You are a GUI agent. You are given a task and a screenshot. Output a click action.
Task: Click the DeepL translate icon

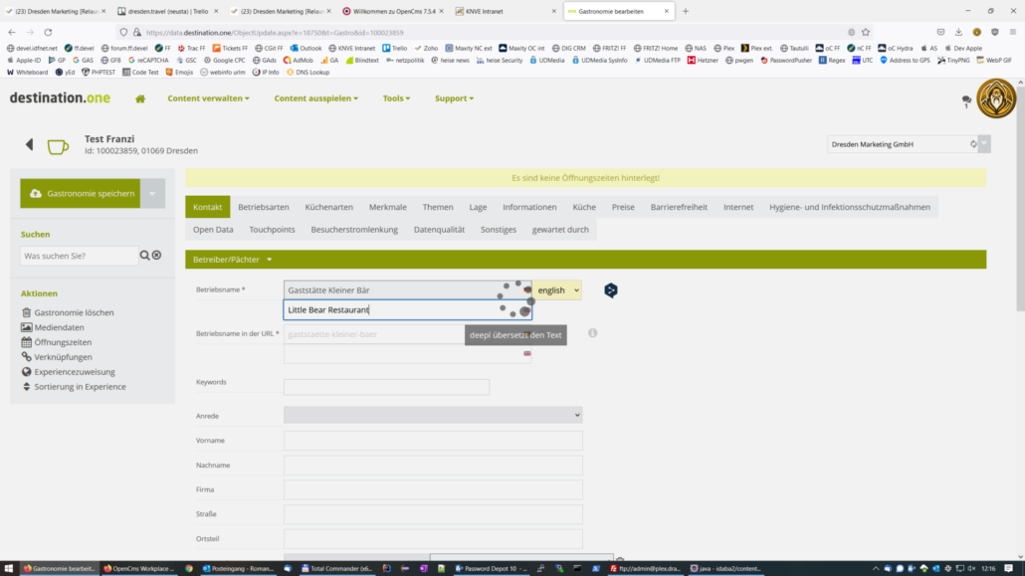[611, 290]
